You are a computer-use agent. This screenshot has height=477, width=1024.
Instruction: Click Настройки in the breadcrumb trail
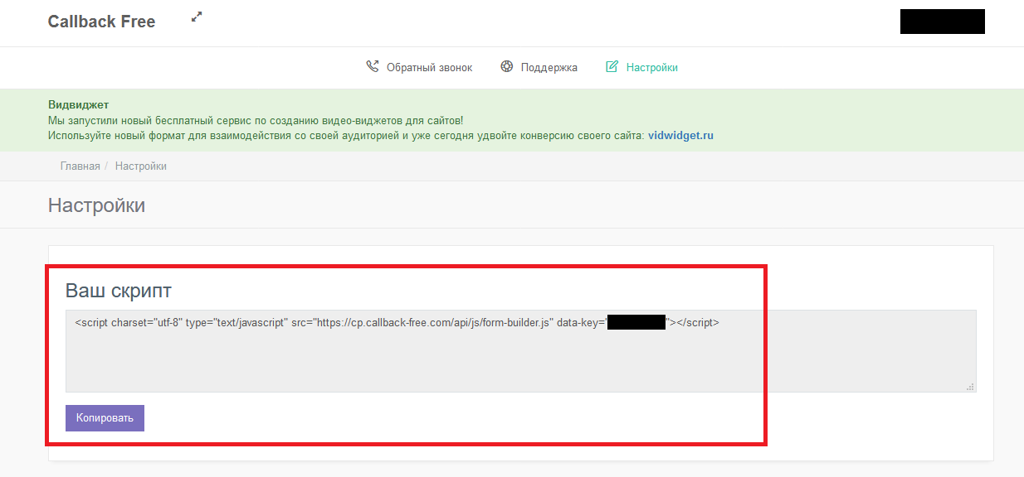(x=141, y=166)
